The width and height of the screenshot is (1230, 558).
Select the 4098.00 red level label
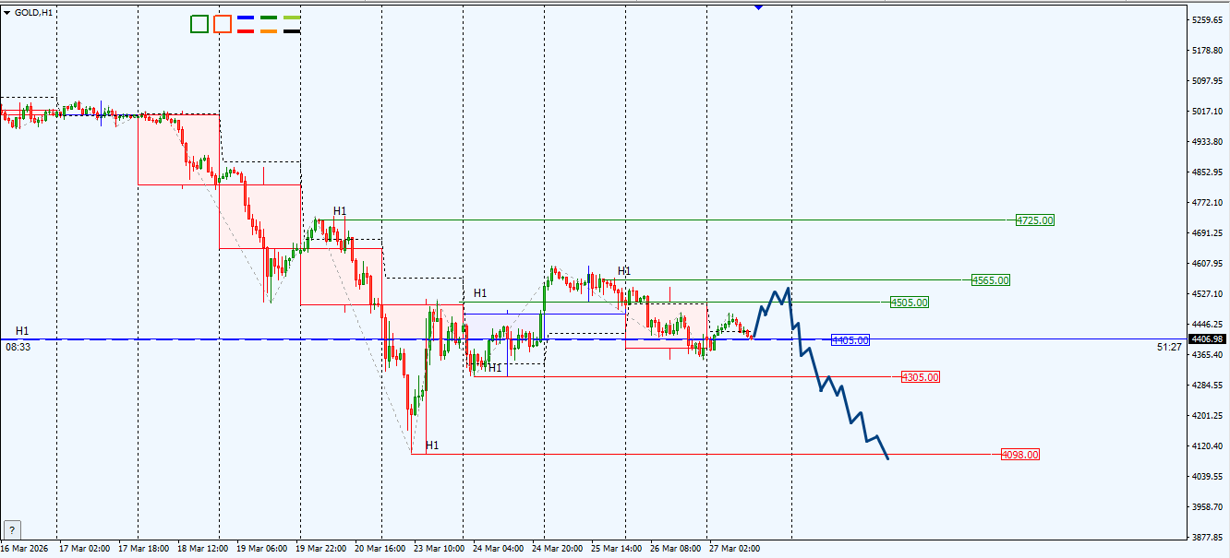click(x=1020, y=455)
